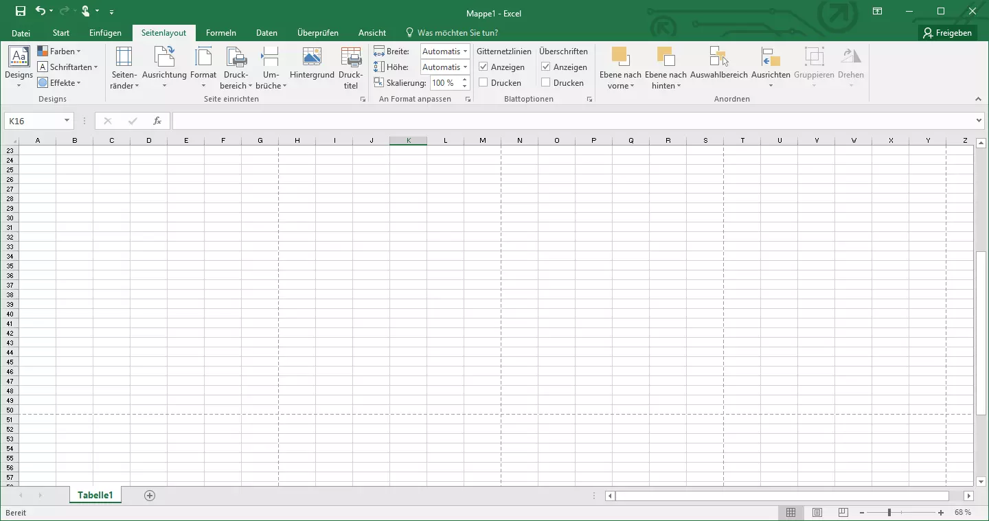Click the formula bar input area
Viewport: 989px width, 521px height.
[x=573, y=121]
